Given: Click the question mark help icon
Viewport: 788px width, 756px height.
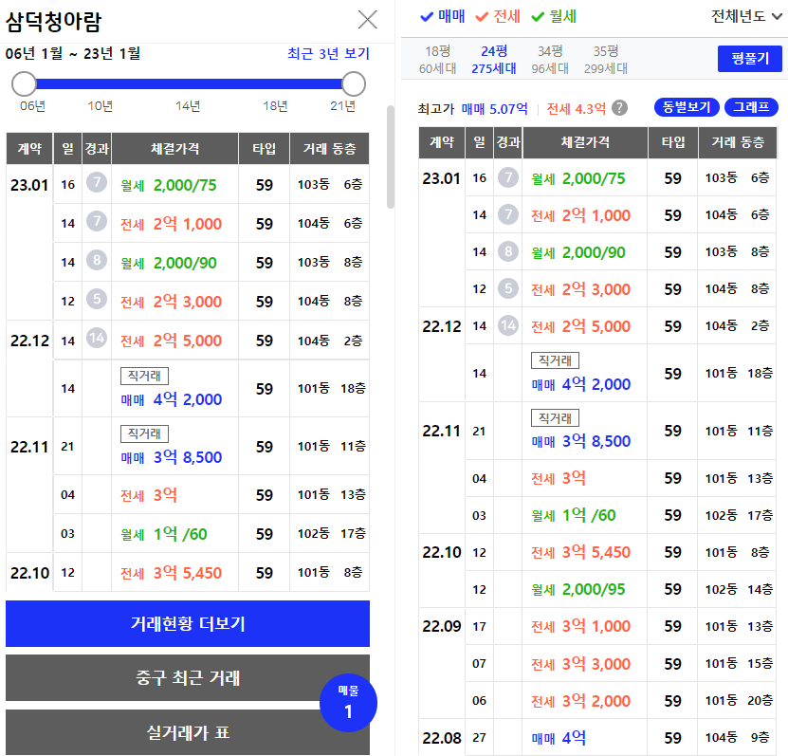Looking at the screenshot, I should (619, 108).
